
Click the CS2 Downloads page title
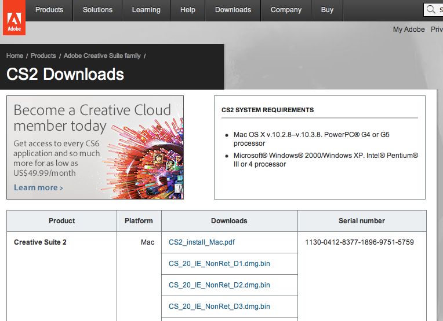(65, 74)
